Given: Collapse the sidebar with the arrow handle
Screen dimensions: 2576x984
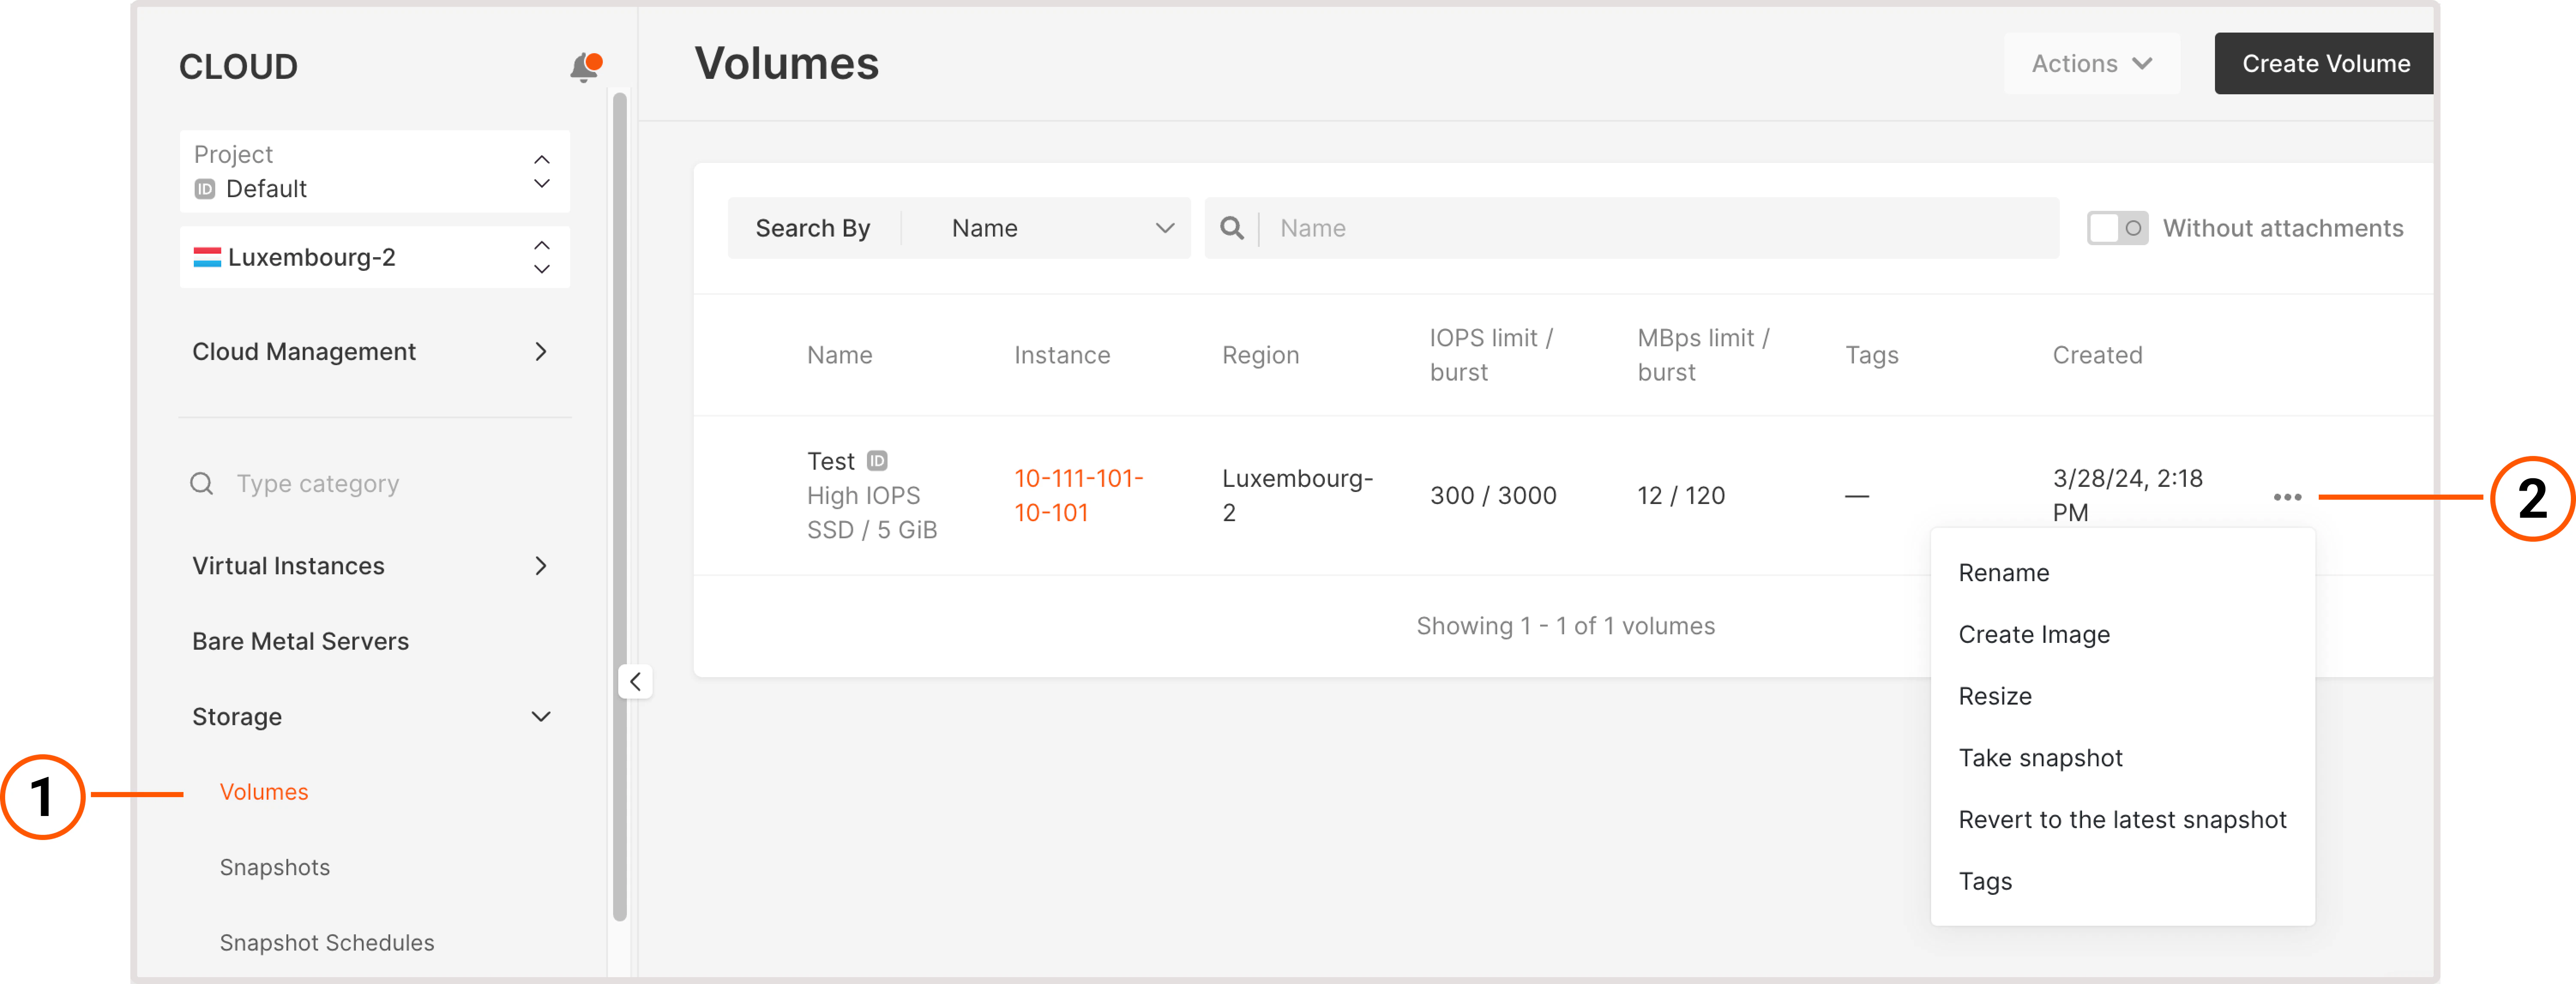Looking at the screenshot, I should pos(635,682).
